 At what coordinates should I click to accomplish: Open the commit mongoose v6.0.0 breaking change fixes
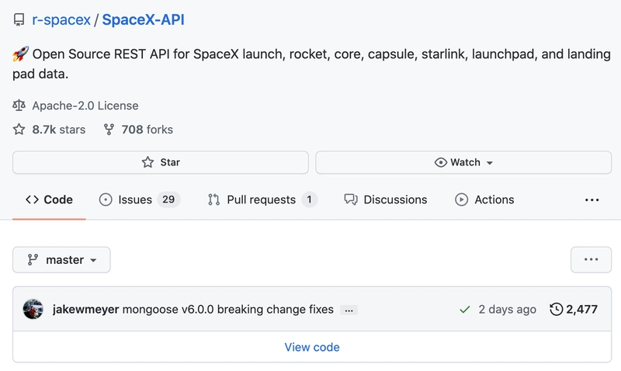click(x=228, y=309)
